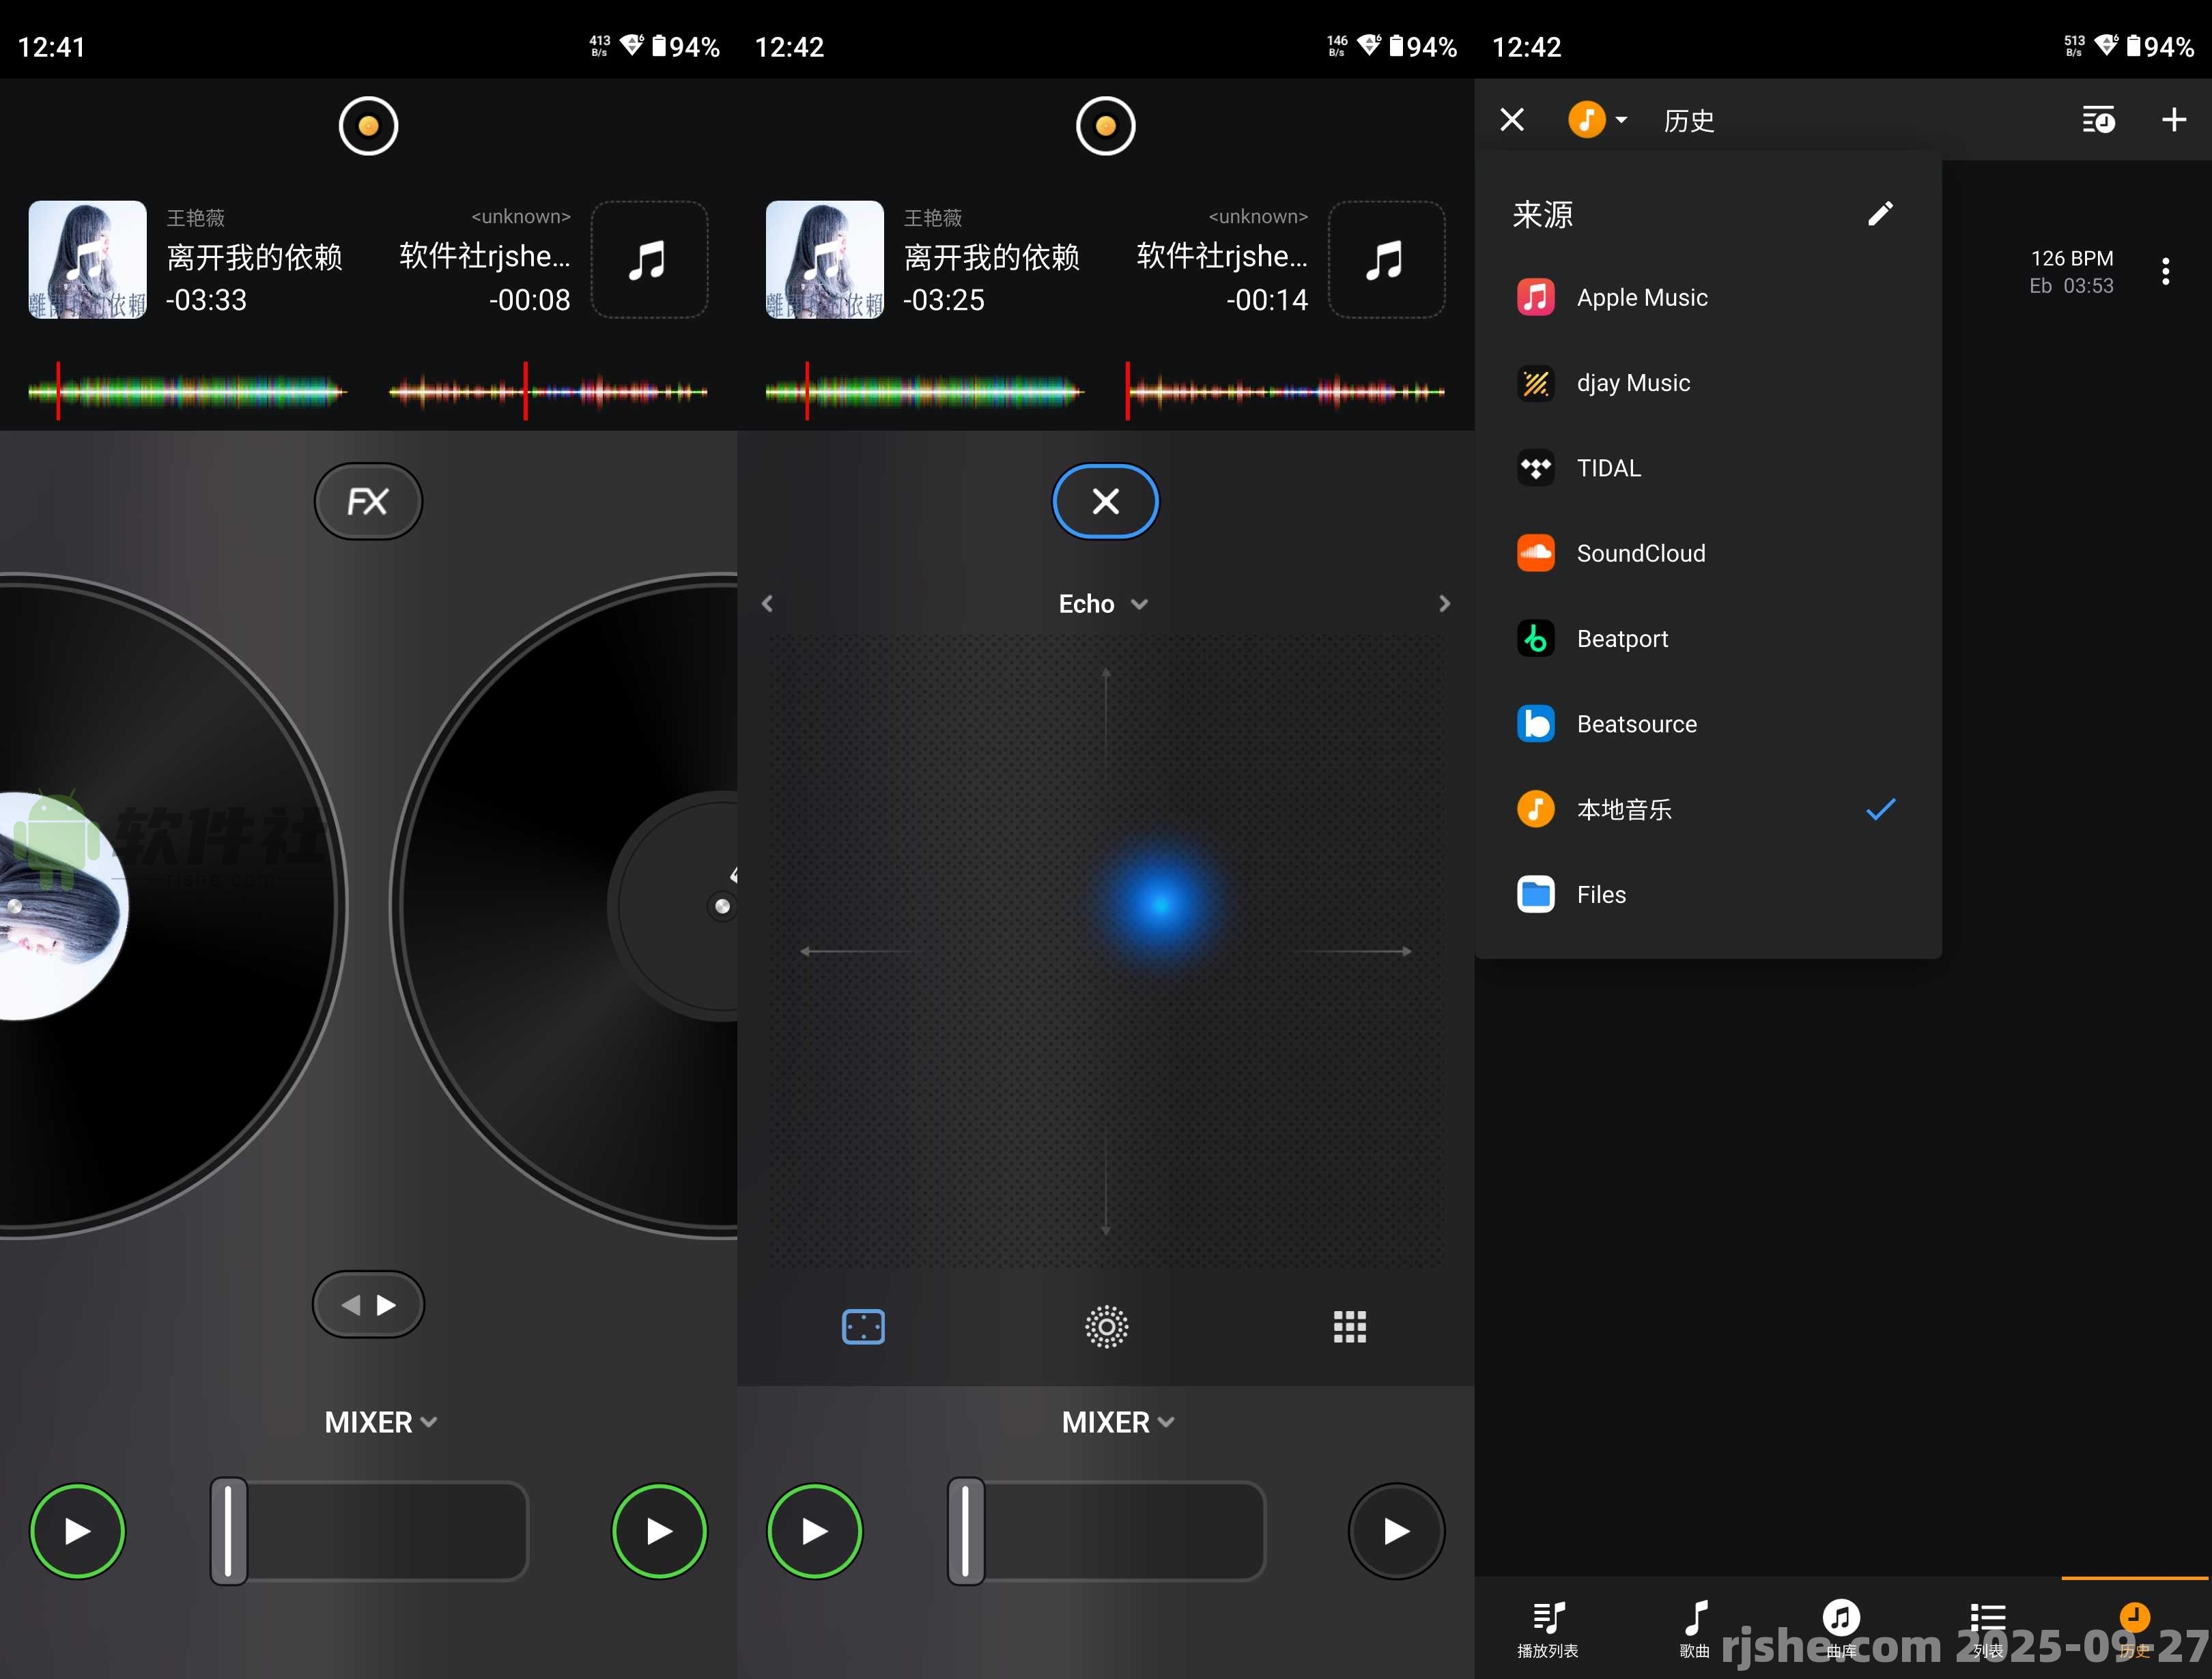
Task: Select the grid effect pads icon
Action: (1349, 1327)
